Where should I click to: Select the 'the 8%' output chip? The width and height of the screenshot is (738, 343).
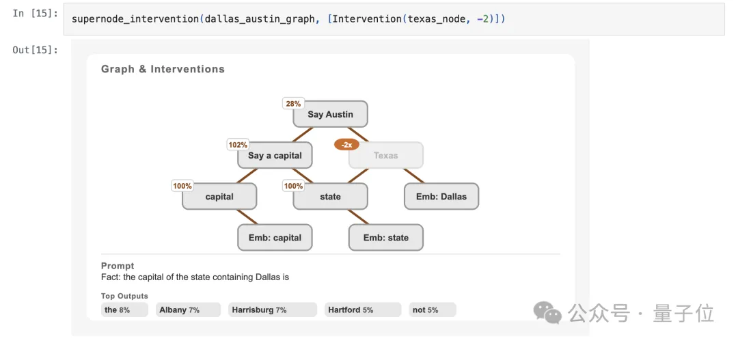[124, 310]
